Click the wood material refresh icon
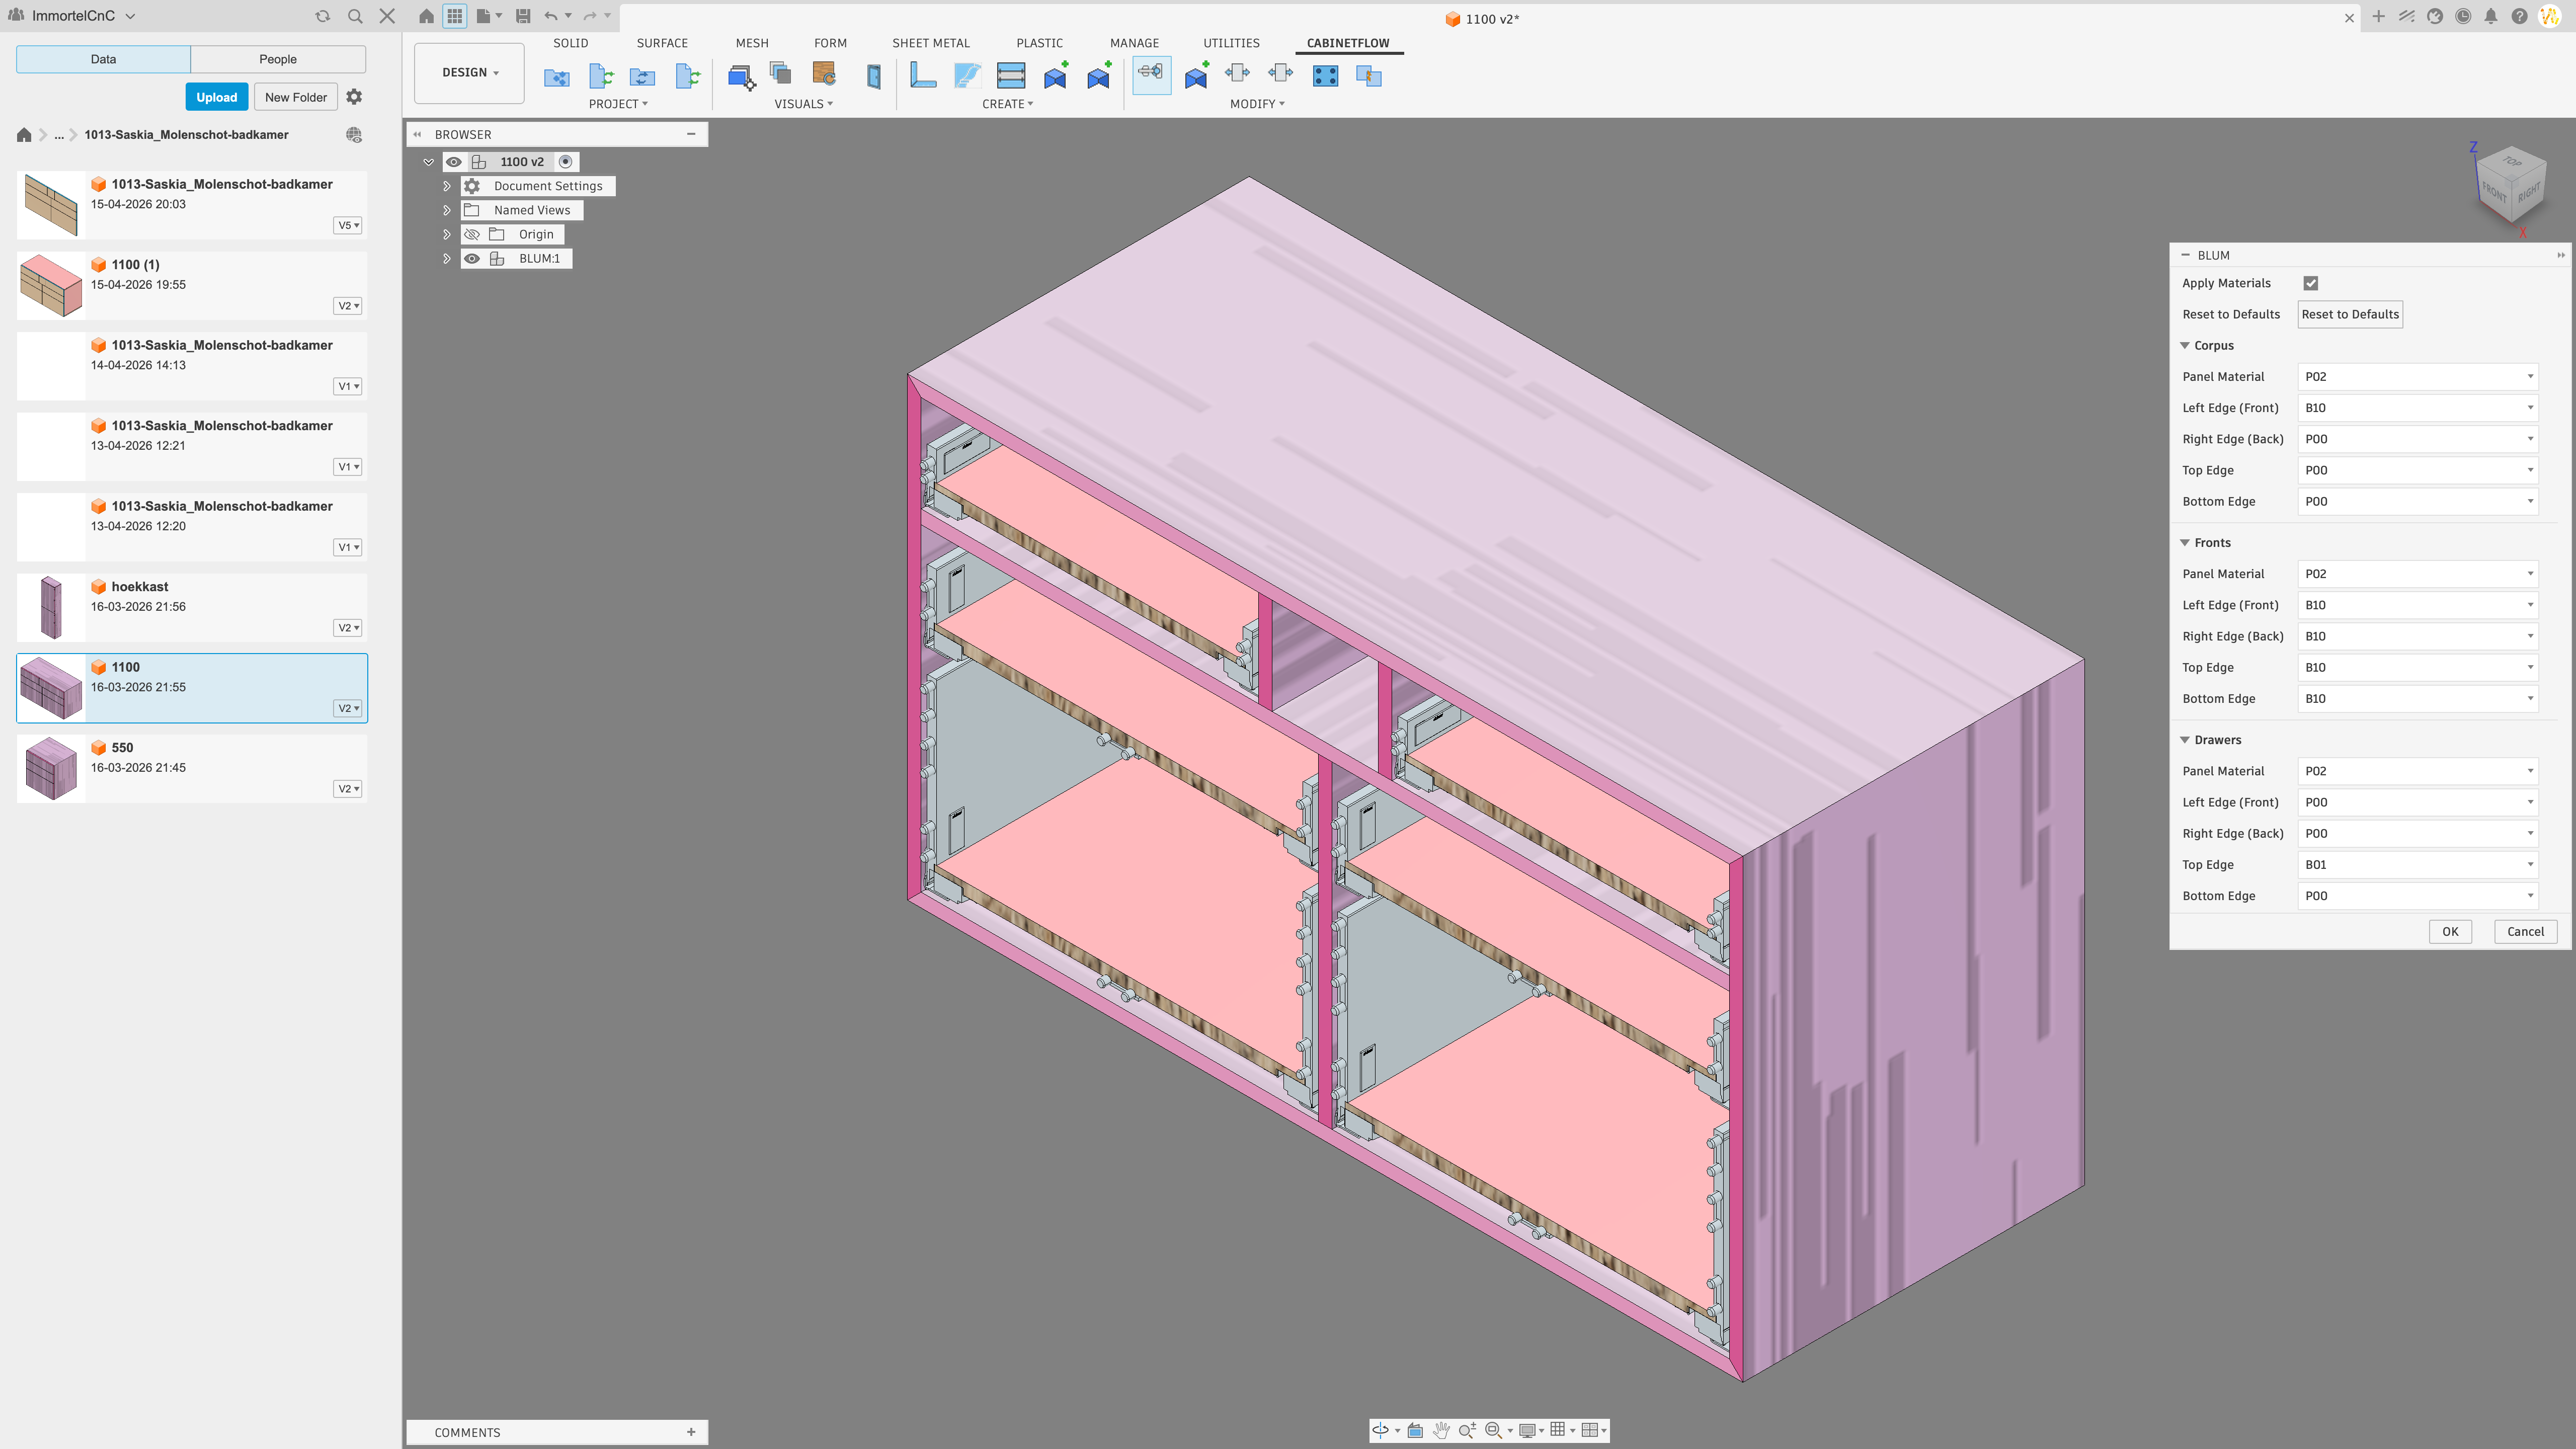The image size is (2576, 1449). tap(824, 74)
